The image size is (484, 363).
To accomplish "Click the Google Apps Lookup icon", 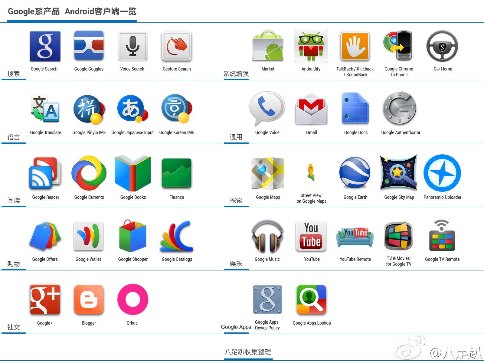I will point(312,299).
